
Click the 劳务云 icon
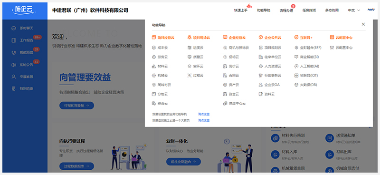[x=153, y=57]
